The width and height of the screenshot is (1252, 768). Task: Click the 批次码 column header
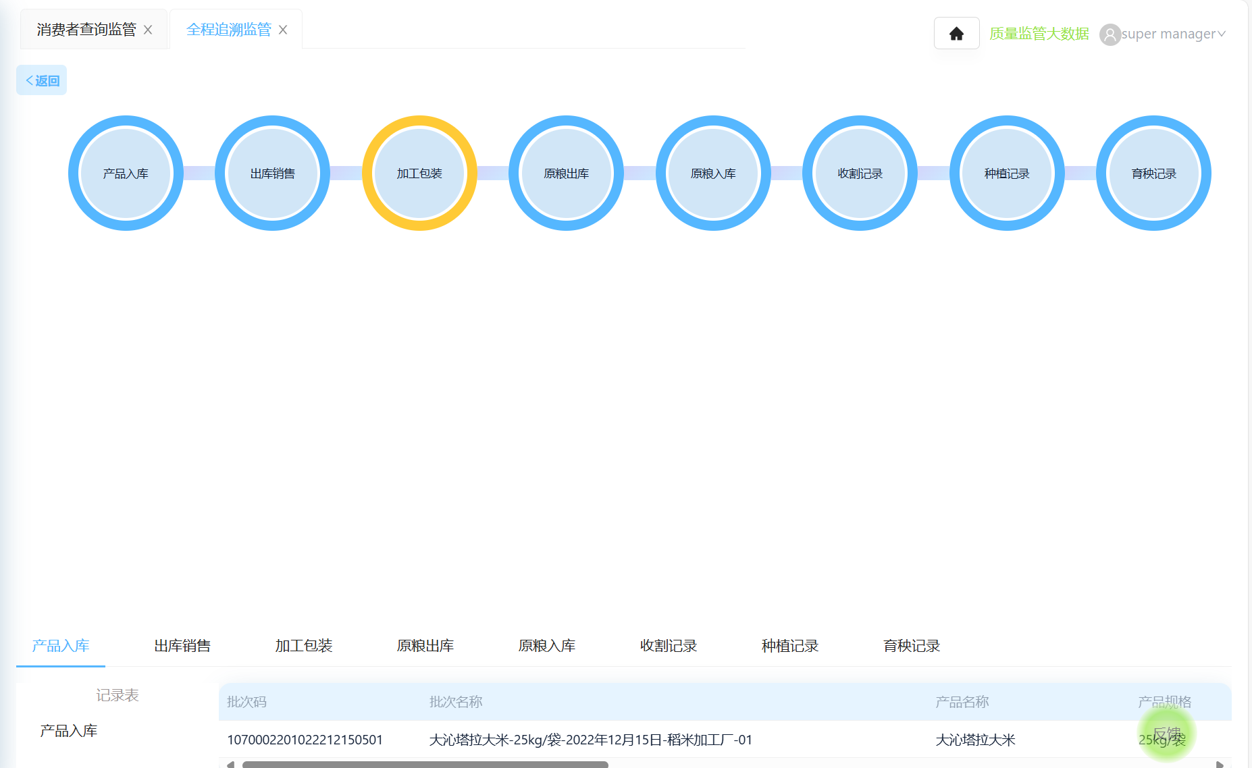tap(246, 702)
